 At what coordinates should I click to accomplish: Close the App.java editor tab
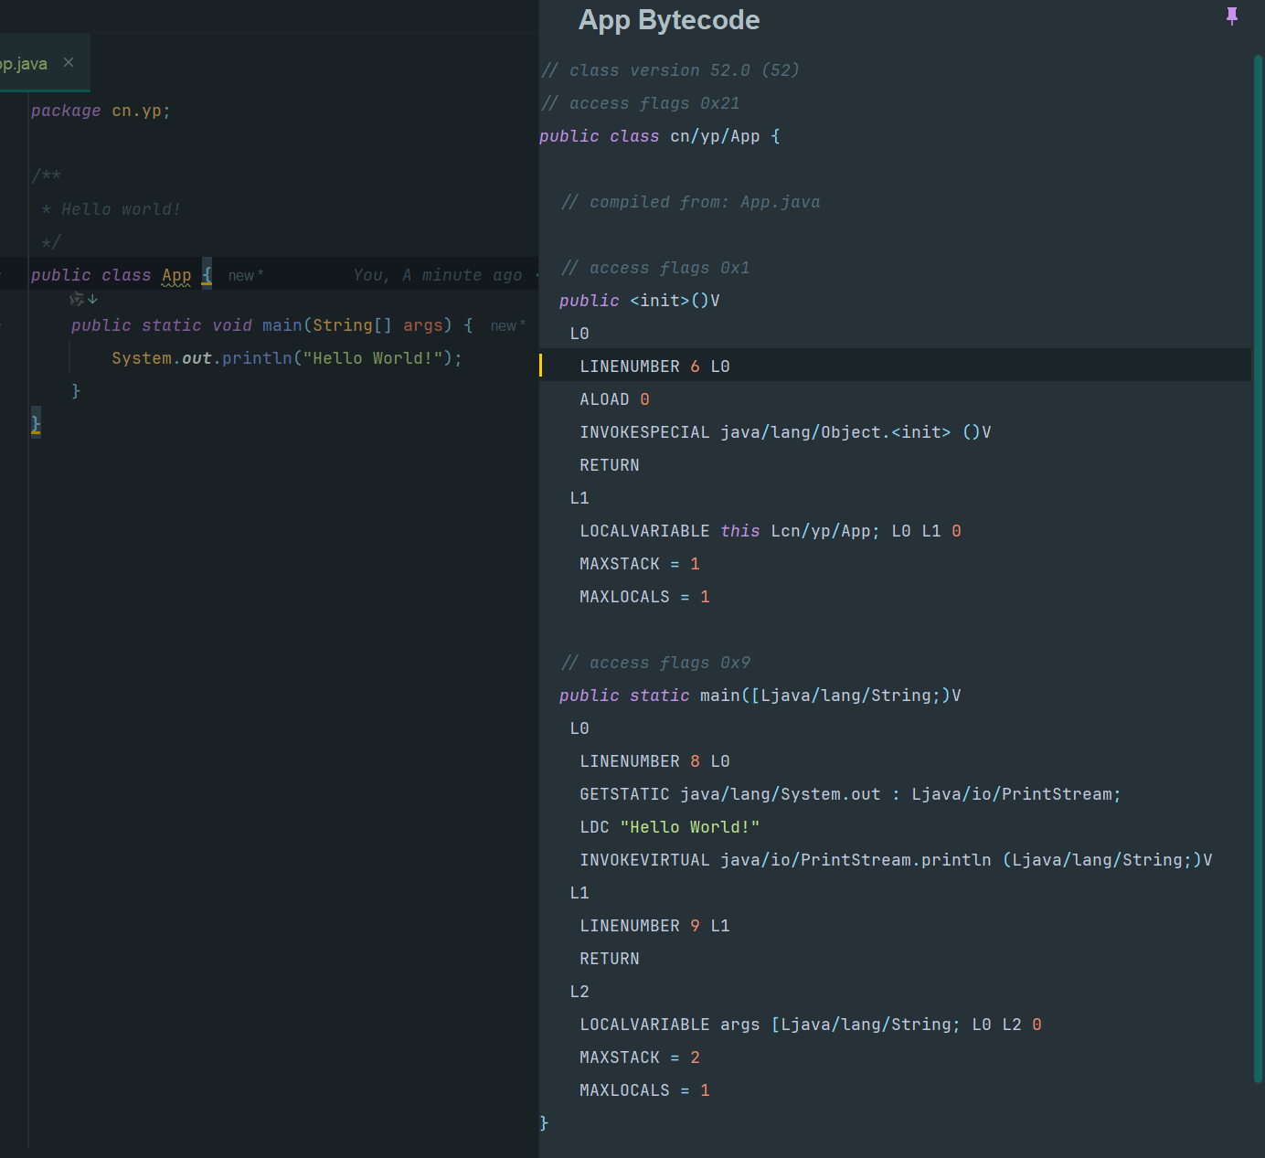pos(69,62)
